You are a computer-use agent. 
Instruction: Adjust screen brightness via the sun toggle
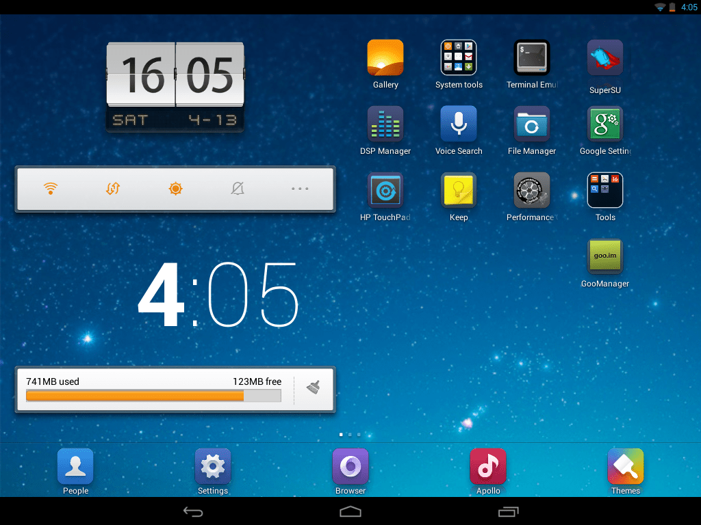[175, 189]
